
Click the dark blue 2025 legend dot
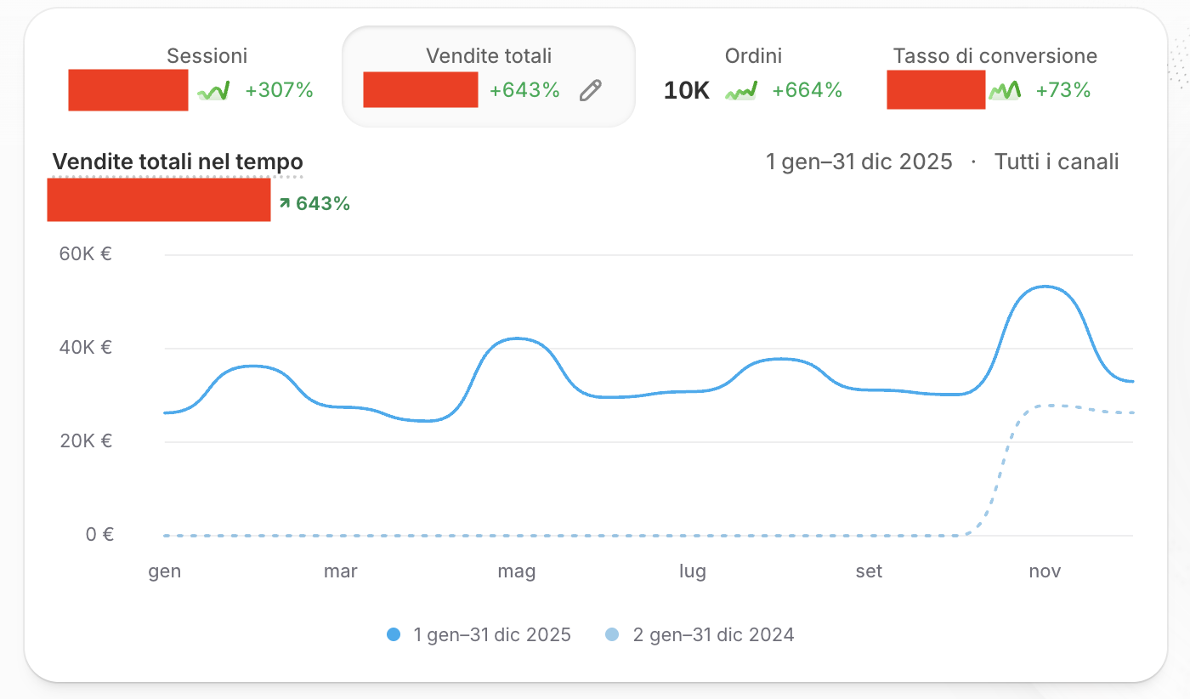(x=394, y=634)
